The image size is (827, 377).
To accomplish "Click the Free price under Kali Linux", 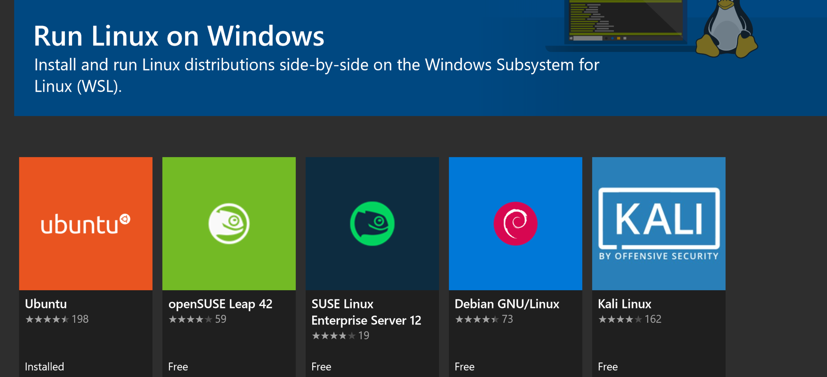I will [608, 366].
